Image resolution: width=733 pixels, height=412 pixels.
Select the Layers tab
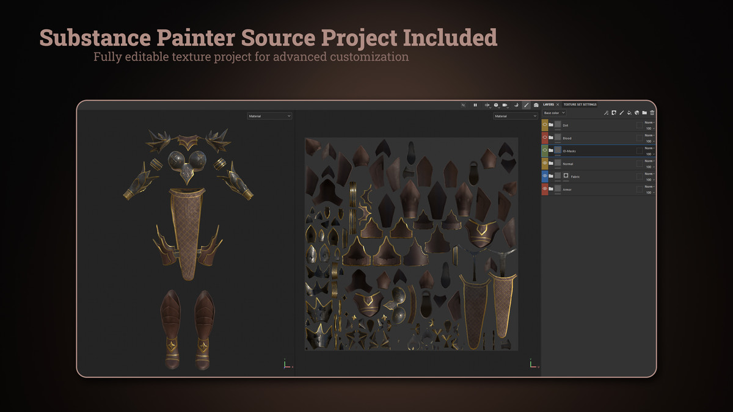click(549, 105)
